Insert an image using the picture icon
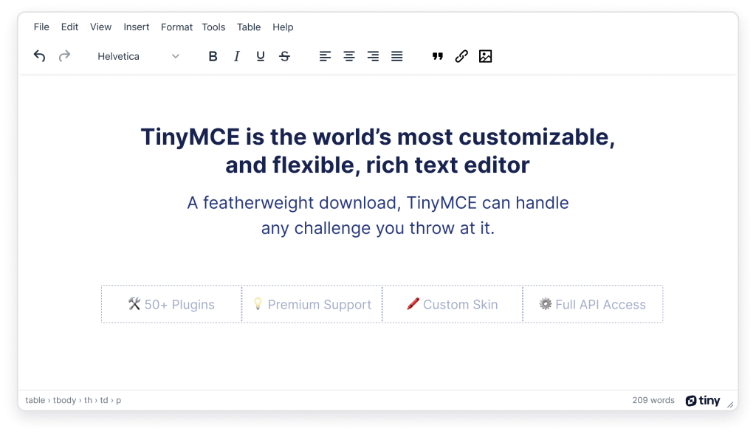The height and width of the screenshot is (434, 756). pyautogui.click(x=486, y=56)
